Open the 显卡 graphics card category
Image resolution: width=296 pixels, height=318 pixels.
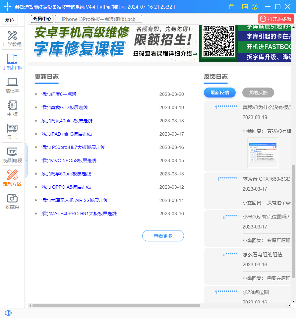pyautogui.click(x=12, y=132)
